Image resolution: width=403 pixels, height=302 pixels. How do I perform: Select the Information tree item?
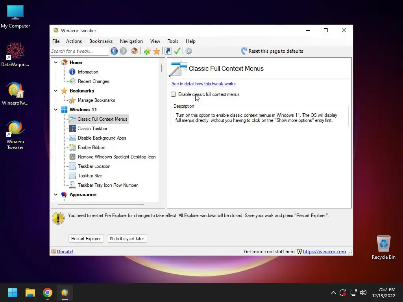(x=88, y=72)
